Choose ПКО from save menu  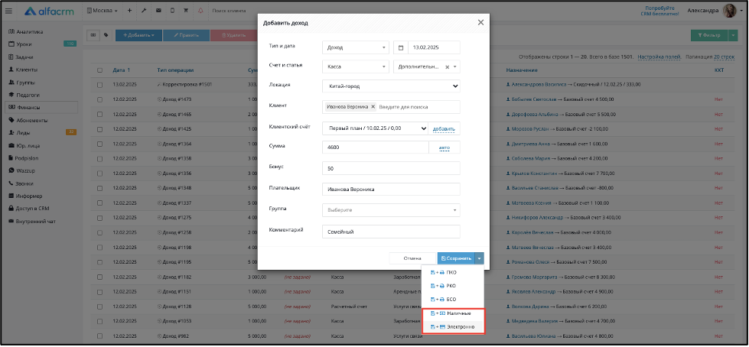[444, 273]
